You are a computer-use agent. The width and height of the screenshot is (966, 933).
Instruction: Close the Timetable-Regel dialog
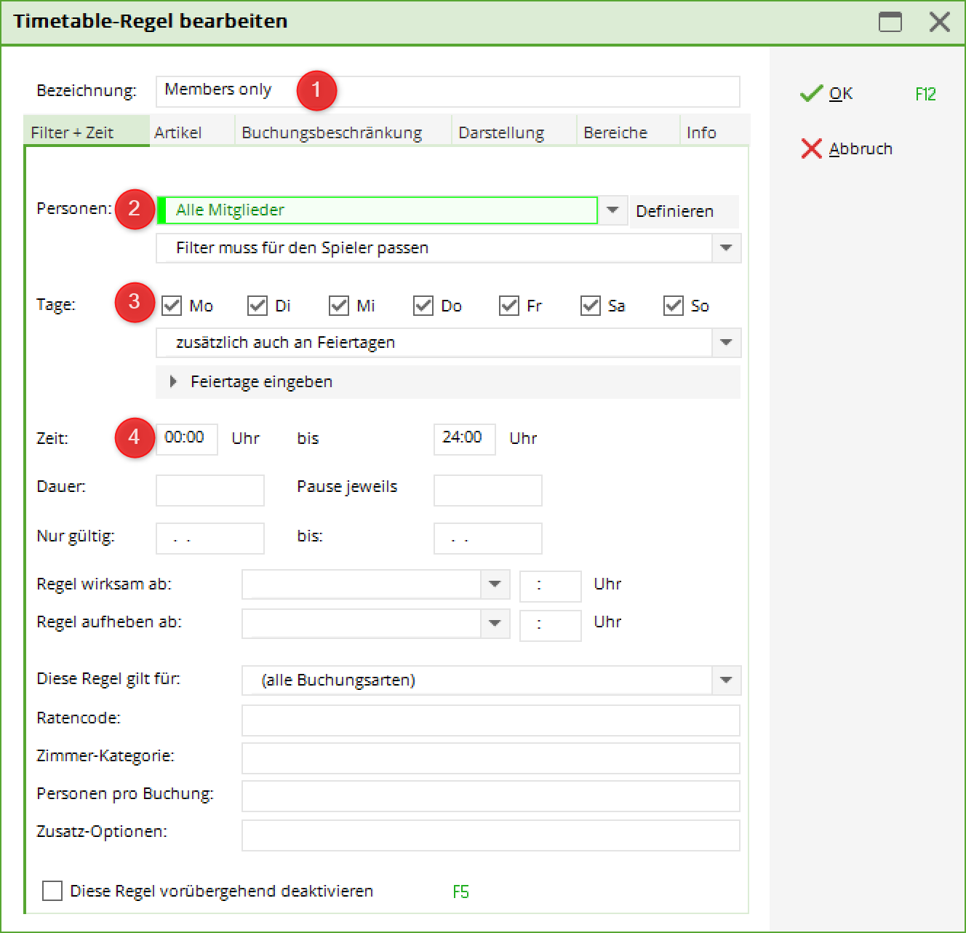(939, 22)
